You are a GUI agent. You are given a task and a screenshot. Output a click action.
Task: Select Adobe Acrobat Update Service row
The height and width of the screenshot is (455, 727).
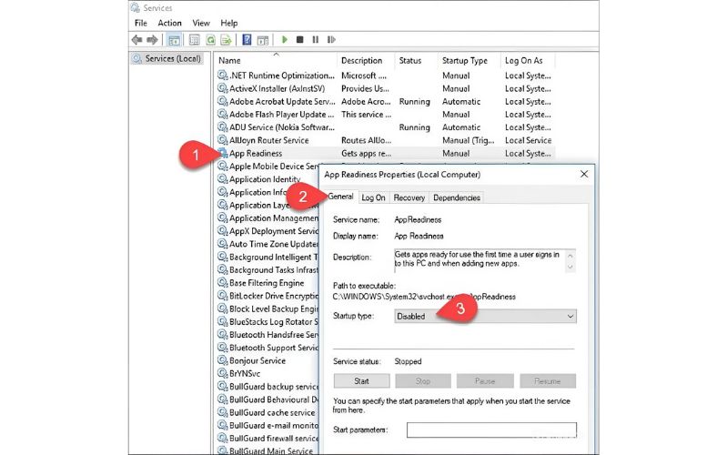coord(385,102)
